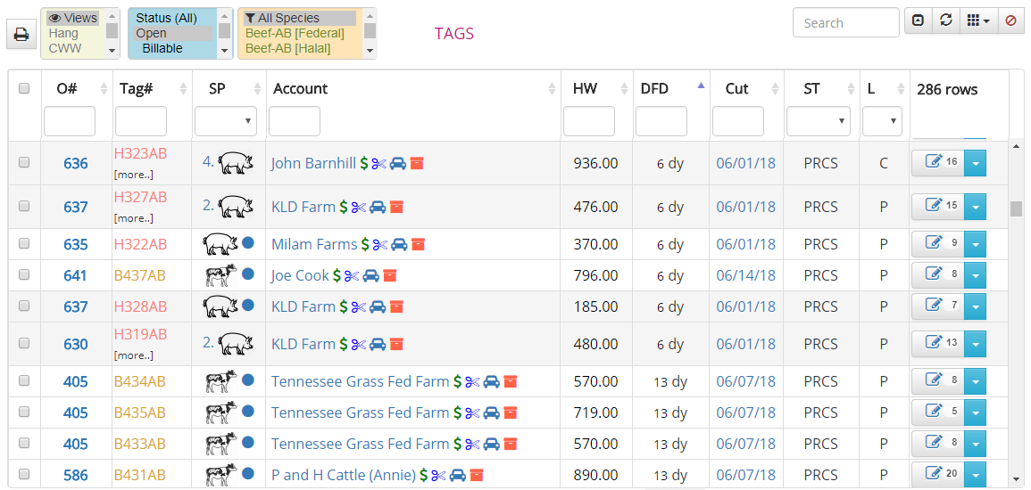Click the refresh table icon
Screen dimensions: 1031x490
pyautogui.click(x=946, y=20)
